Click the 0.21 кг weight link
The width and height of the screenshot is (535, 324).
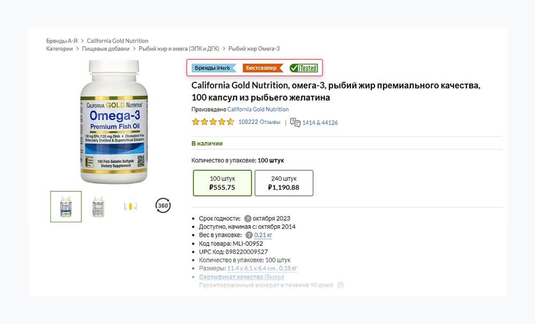point(263,235)
